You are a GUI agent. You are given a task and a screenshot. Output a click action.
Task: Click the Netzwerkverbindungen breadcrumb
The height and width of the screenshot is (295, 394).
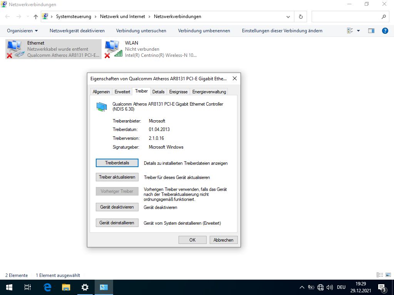click(x=177, y=17)
